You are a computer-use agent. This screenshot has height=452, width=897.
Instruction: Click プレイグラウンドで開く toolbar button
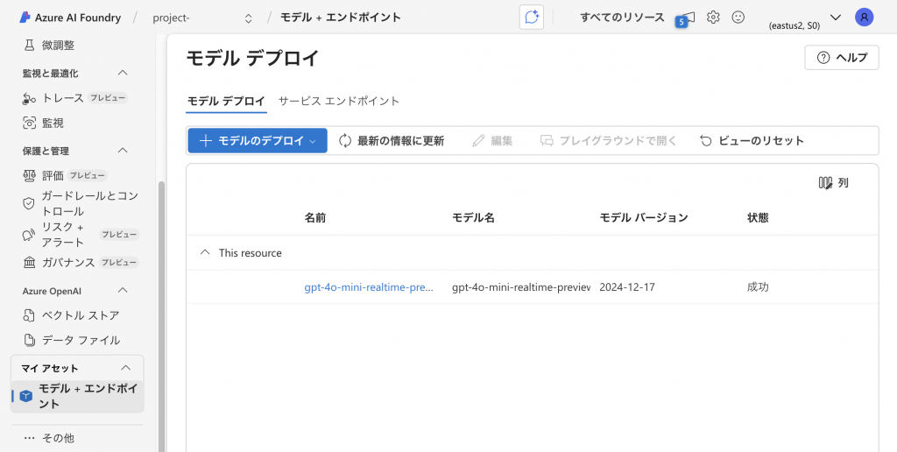[609, 141]
